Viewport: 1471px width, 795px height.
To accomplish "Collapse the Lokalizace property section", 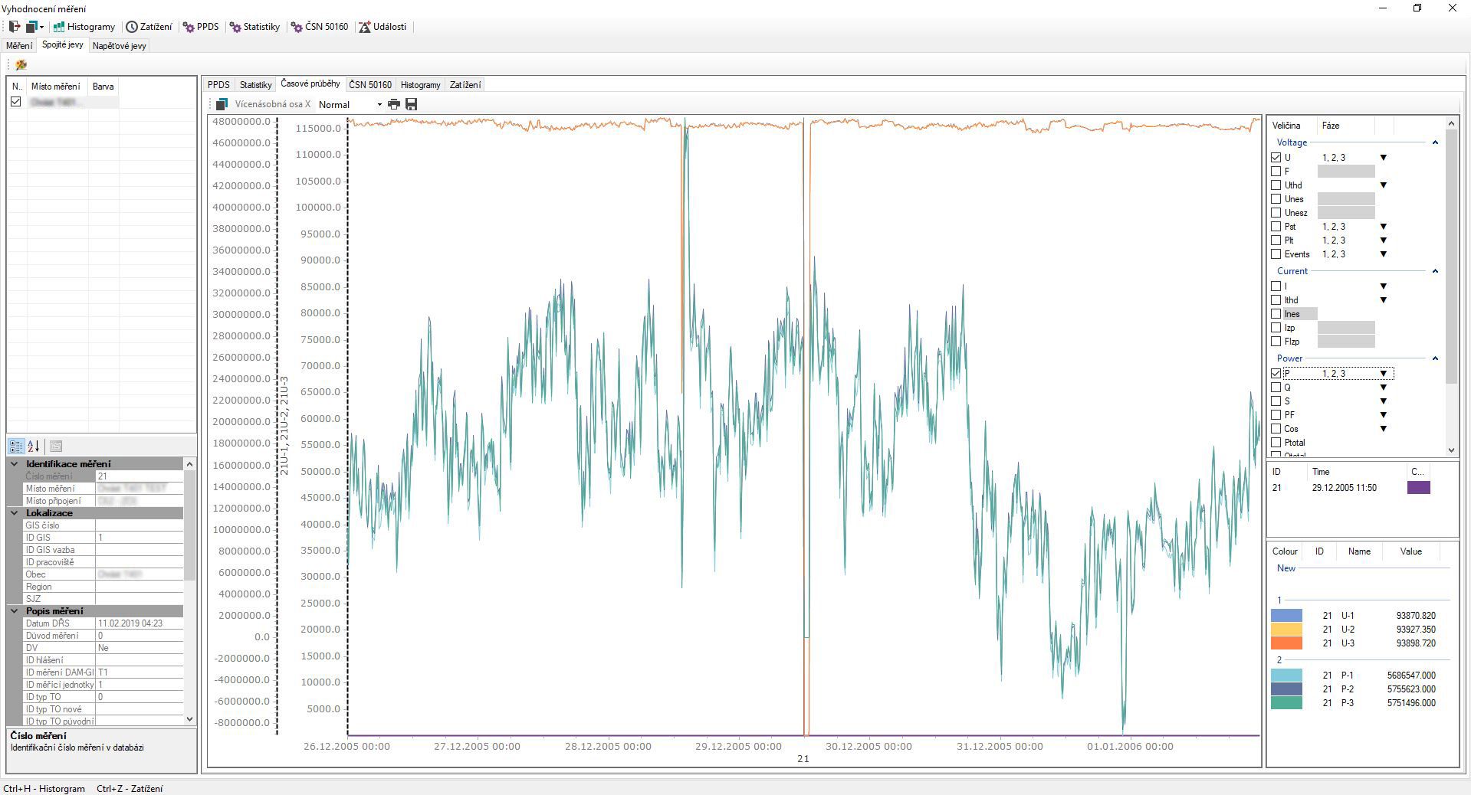I will pos(14,513).
